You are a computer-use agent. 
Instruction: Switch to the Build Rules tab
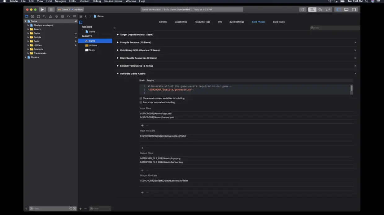pos(279,22)
